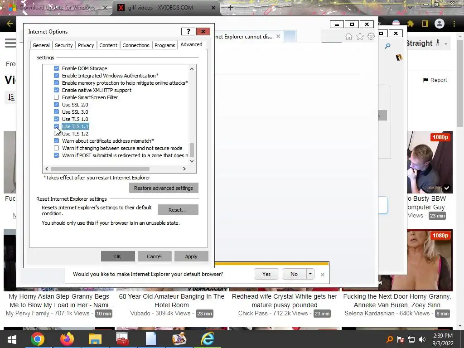Image resolution: width=464 pixels, height=348 pixels.
Task: Click the flag notification icon in tray
Action: tap(401, 339)
